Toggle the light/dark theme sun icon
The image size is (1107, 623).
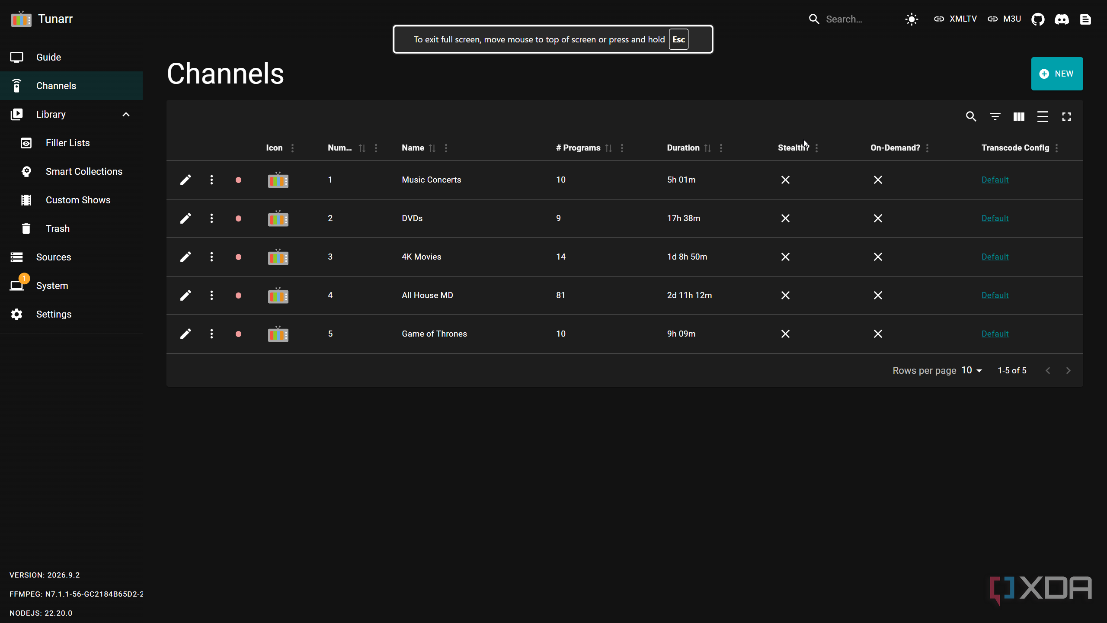click(912, 19)
